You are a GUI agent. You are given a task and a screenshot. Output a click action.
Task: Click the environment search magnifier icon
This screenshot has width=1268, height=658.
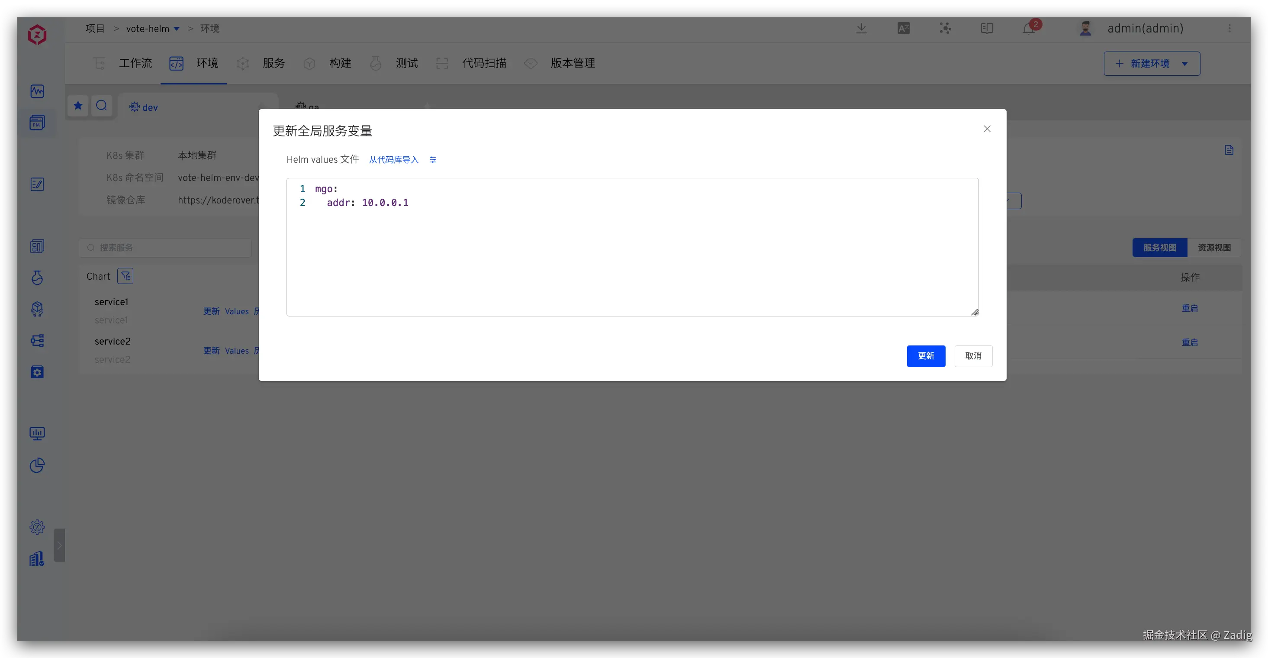[101, 105]
